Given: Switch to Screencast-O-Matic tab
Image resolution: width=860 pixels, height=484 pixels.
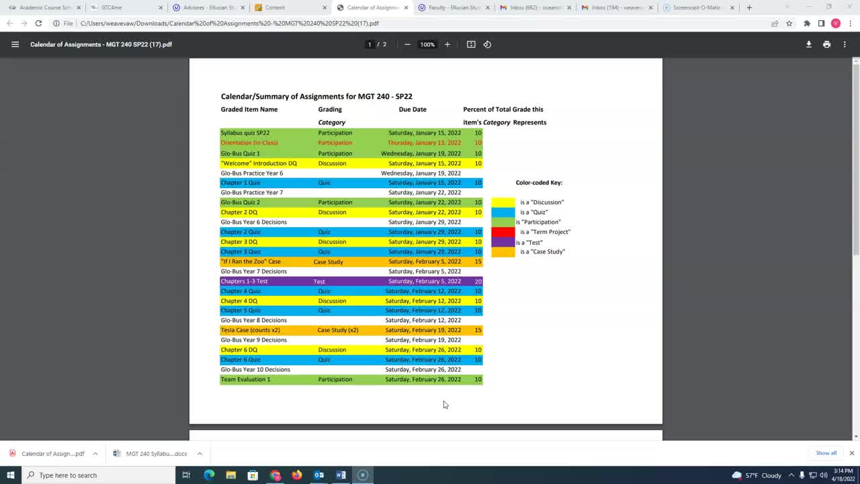Looking at the screenshot, I should click(x=699, y=7).
